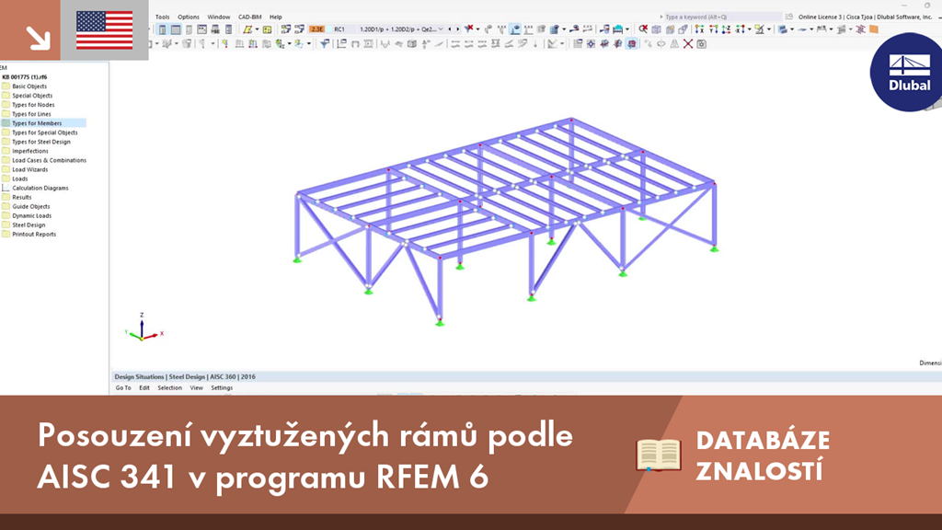Viewport: 942px width, 530px height.
Task: Focus the Type a keyword search field
Action: (721, 17)
